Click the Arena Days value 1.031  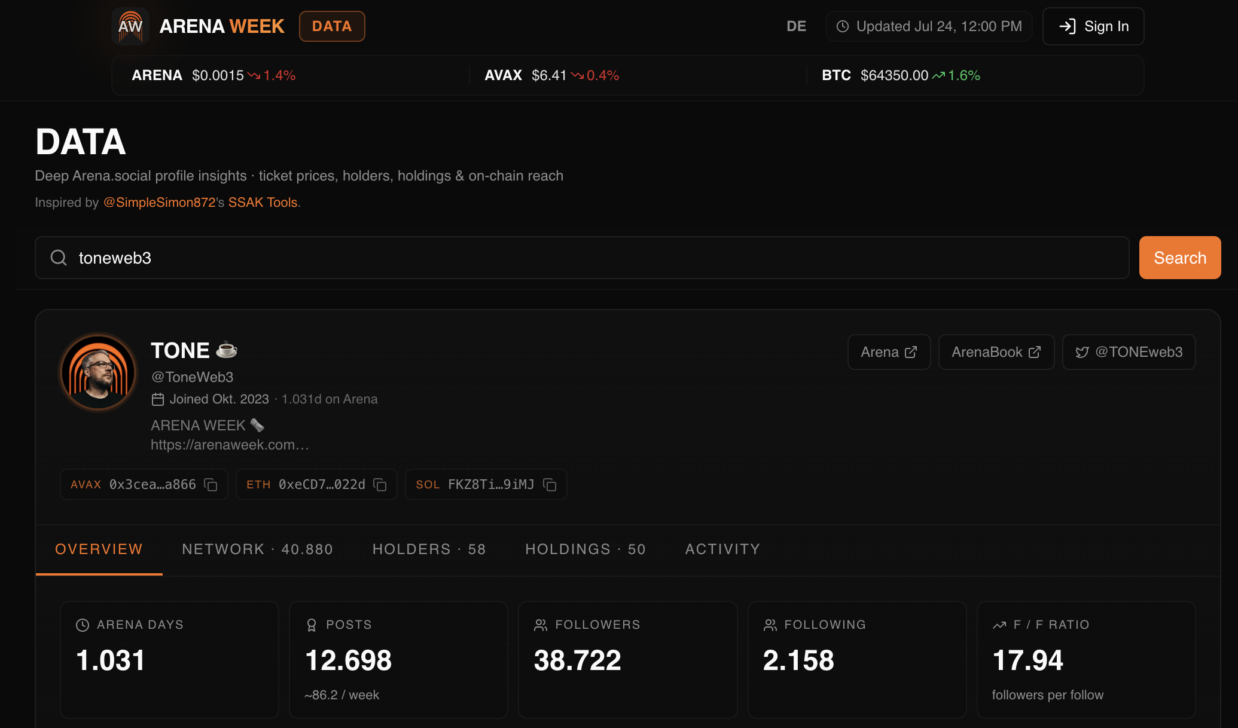click(x=111, y=660)
